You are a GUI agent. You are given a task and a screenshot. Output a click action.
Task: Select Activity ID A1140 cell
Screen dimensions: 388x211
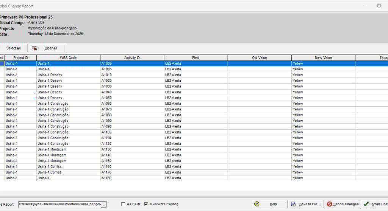pyautogui.click(x=132, y=155)
